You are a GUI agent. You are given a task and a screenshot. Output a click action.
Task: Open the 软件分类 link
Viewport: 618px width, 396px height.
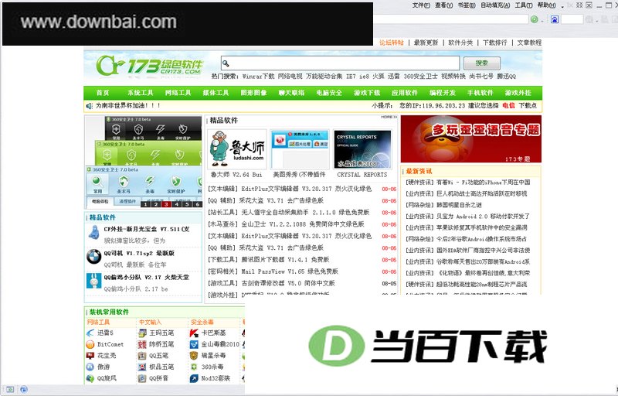coord(460,43)
